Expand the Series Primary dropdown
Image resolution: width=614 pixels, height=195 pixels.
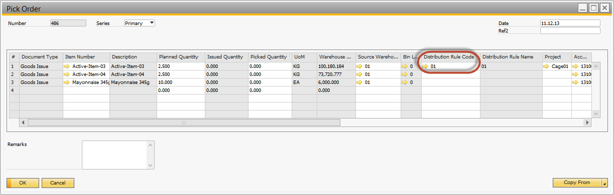pos(152,23)
